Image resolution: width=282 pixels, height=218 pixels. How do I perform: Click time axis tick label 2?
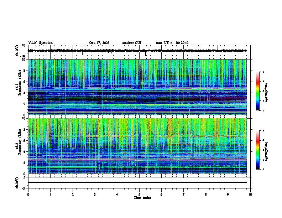(x=73, y=194)
